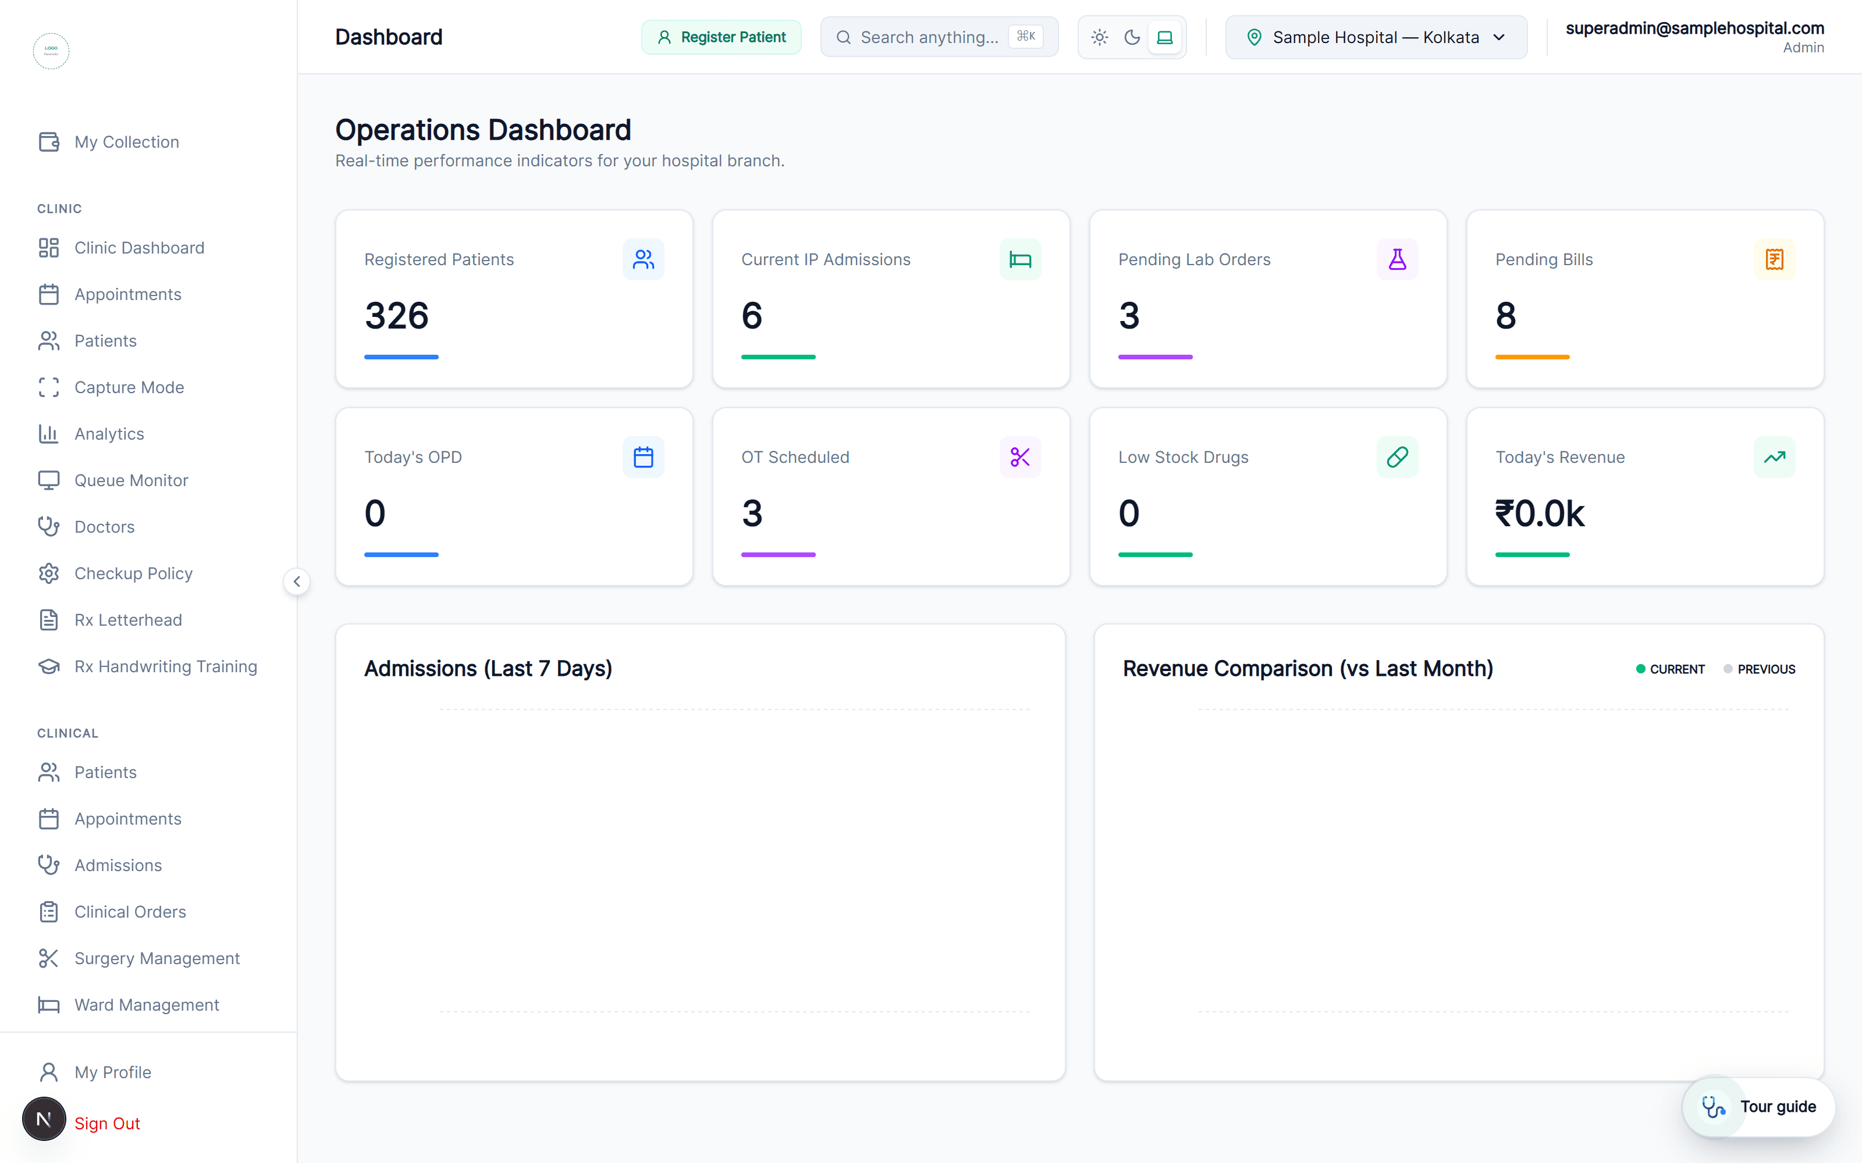Open the superadmin account menu
1862x1163 pixels.
tap(1694, 37)
